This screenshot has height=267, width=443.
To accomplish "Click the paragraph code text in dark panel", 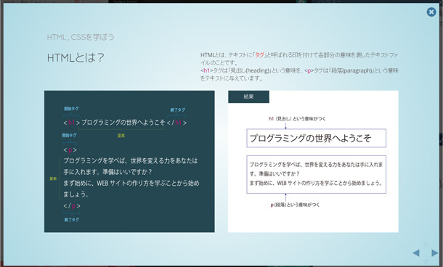I will tap(131, 178).
